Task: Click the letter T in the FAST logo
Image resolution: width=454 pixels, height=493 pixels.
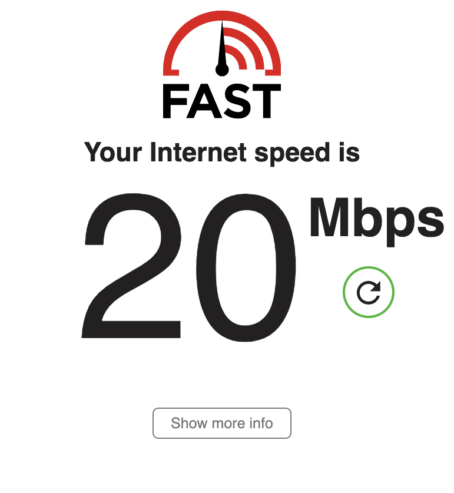Action: 267,101
